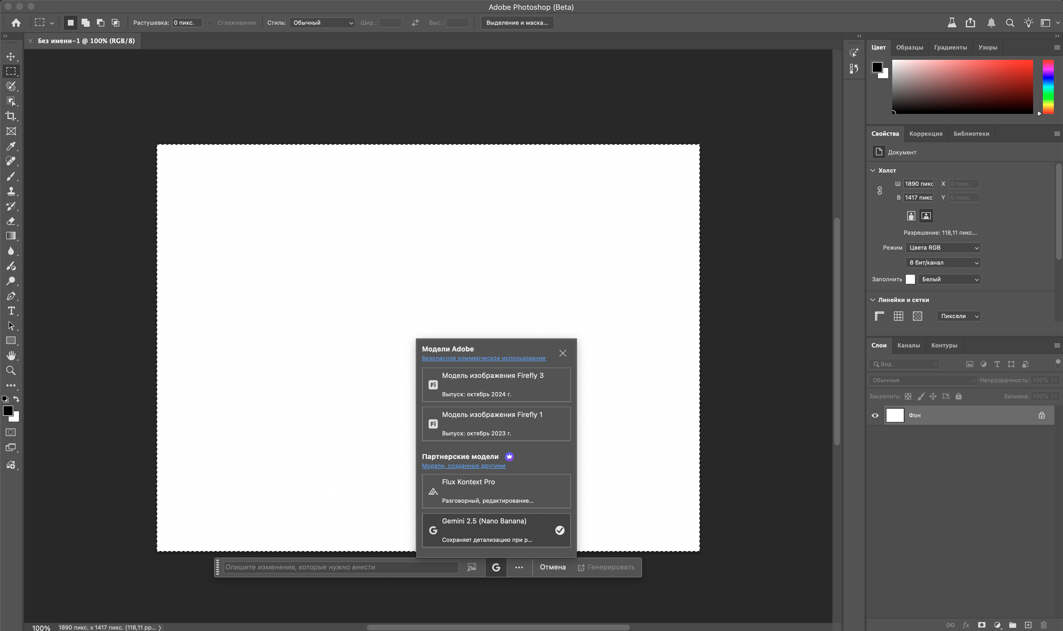Click the prompt description input field
The width and height of the screenshot is (1063, 631).
pos(341,567)
